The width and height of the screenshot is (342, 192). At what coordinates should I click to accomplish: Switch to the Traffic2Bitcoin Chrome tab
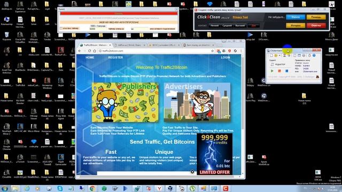(x=95, y=45)
